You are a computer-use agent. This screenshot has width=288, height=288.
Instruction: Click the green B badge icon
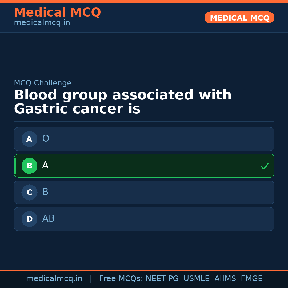(29, 166)
